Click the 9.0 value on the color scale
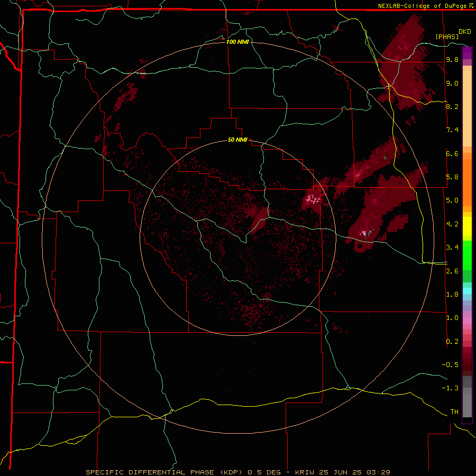Image resolution: width=476 pixels, height=476 pixels. click(x=452, y=84)
